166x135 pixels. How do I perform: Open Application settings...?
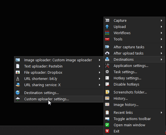(x=134, y=66)
